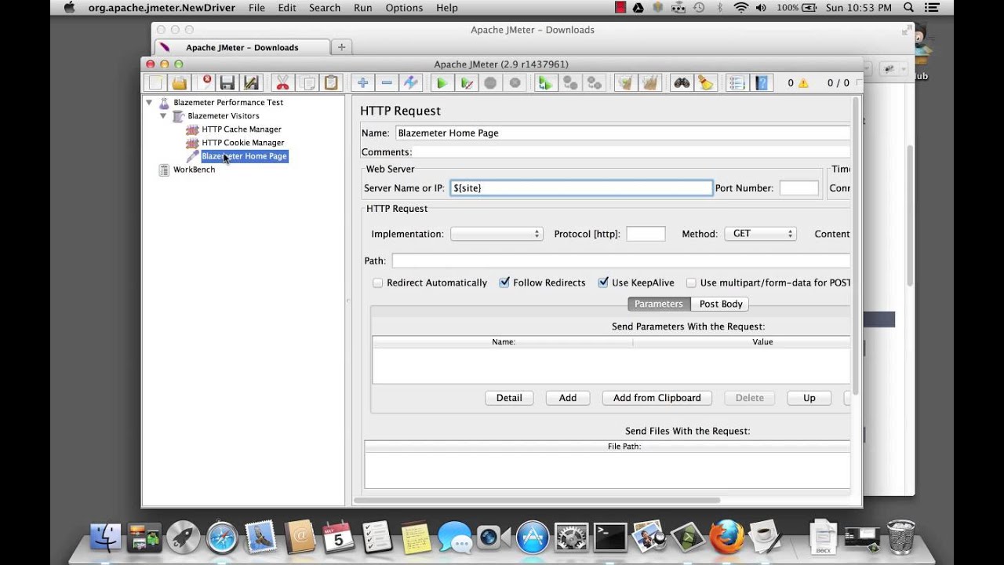
Task: Enable Use multipart/form-data for POST
Action: click(691, 282)
